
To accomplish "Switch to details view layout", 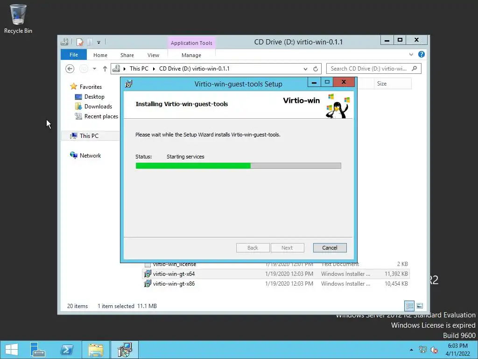I will (x=409, y=306).
